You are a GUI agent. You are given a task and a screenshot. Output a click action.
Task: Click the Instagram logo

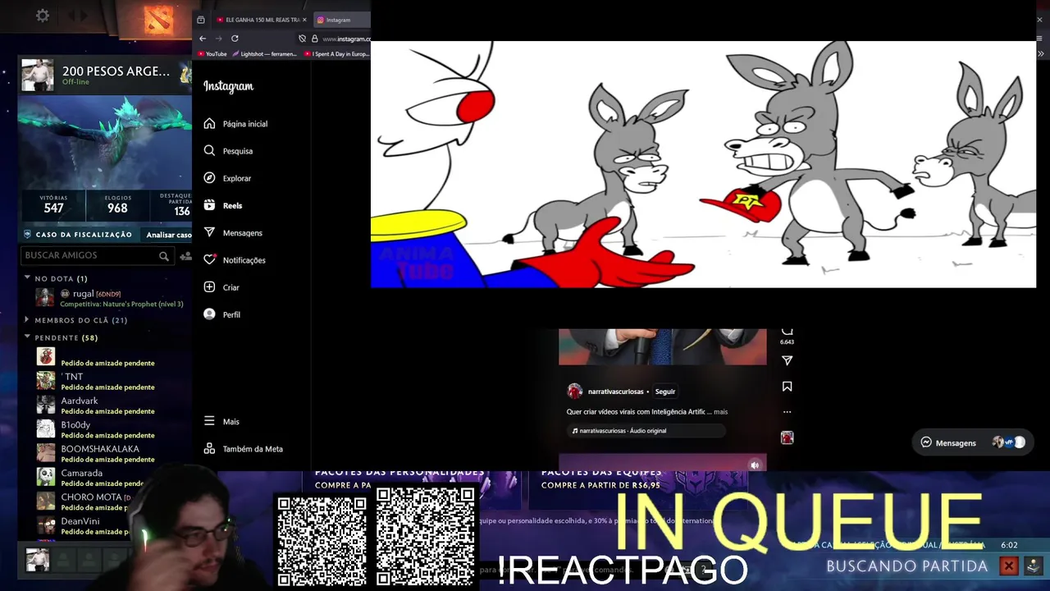228,86
